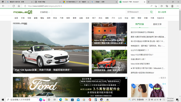
Task: Open the collections icon in toolbar
Action: pyautogui.click(x=167, y=6)
